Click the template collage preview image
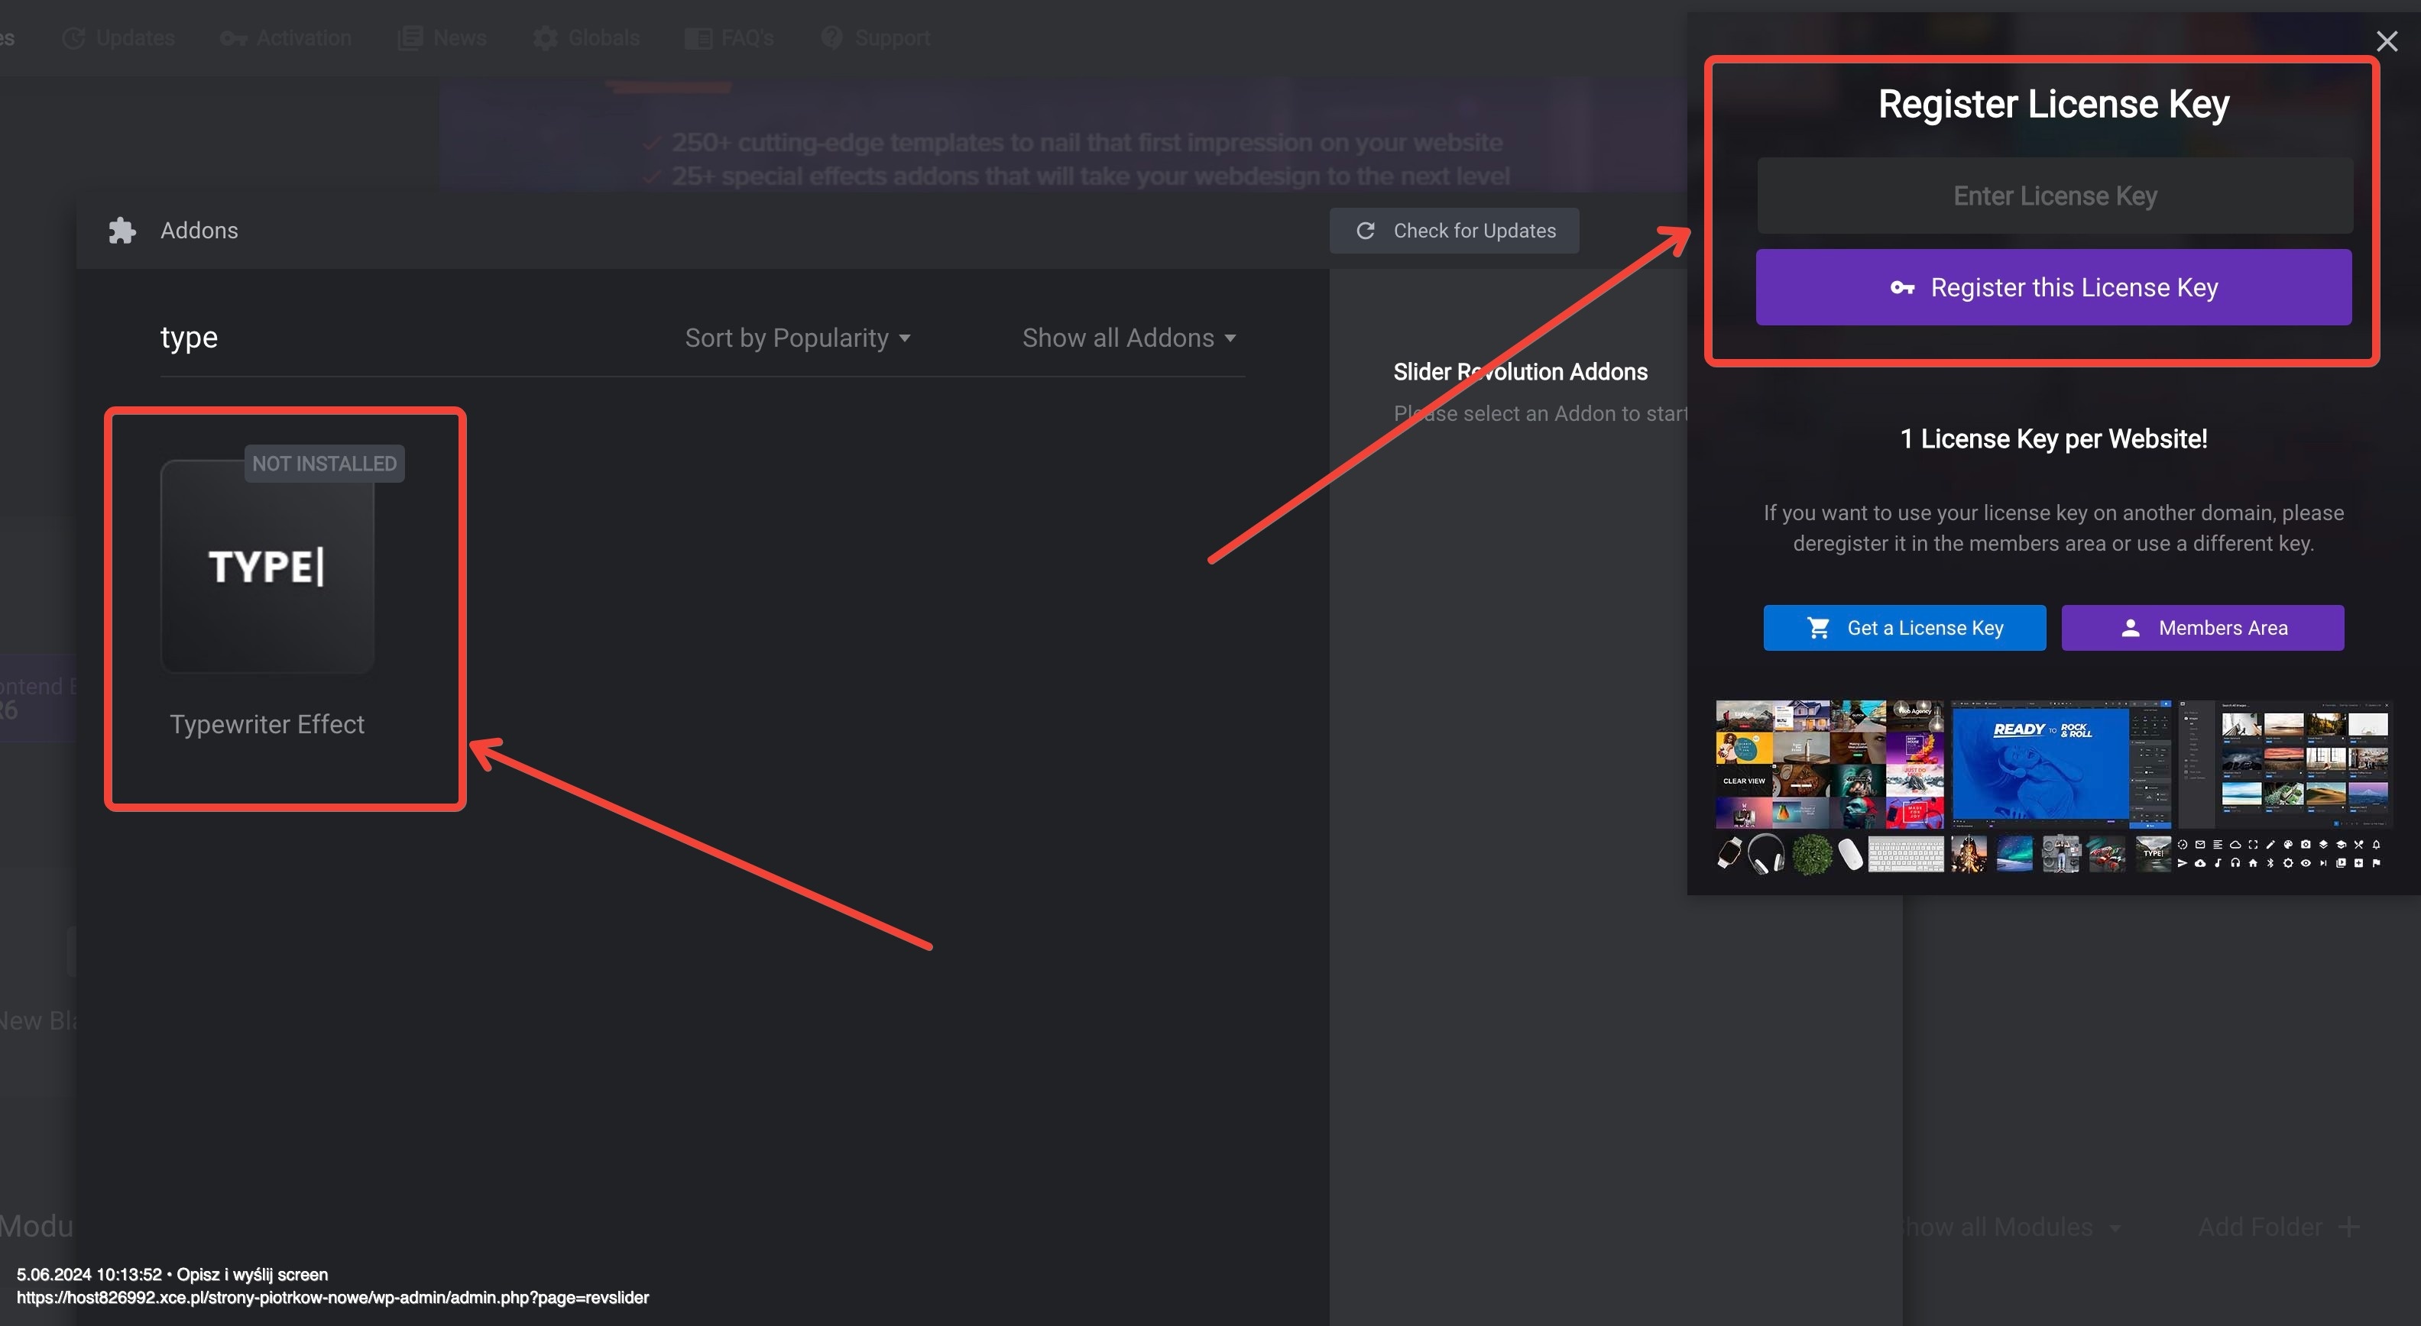 coord(1829,765)
